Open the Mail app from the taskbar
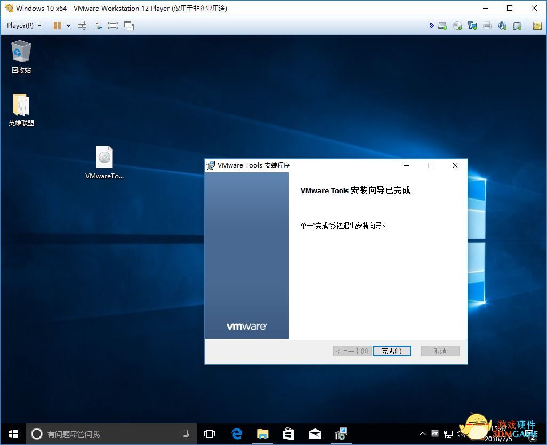This screenshot has height=445, width=547. coord(315,434)
